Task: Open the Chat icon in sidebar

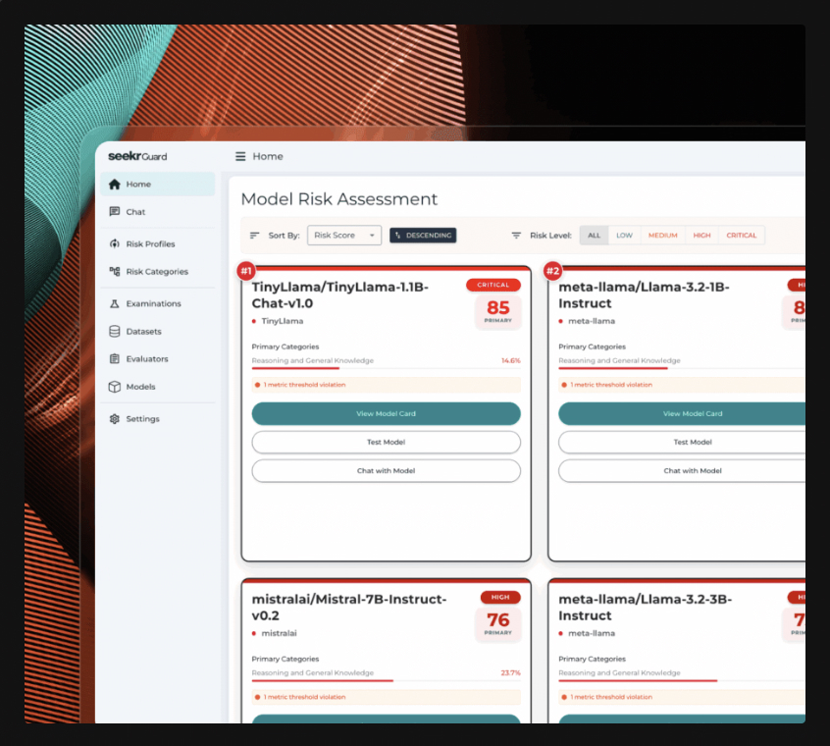Action: tap(115, 212)
